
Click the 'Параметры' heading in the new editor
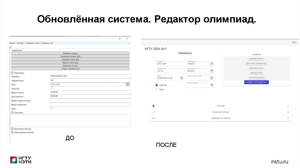[x=185, y=53]
